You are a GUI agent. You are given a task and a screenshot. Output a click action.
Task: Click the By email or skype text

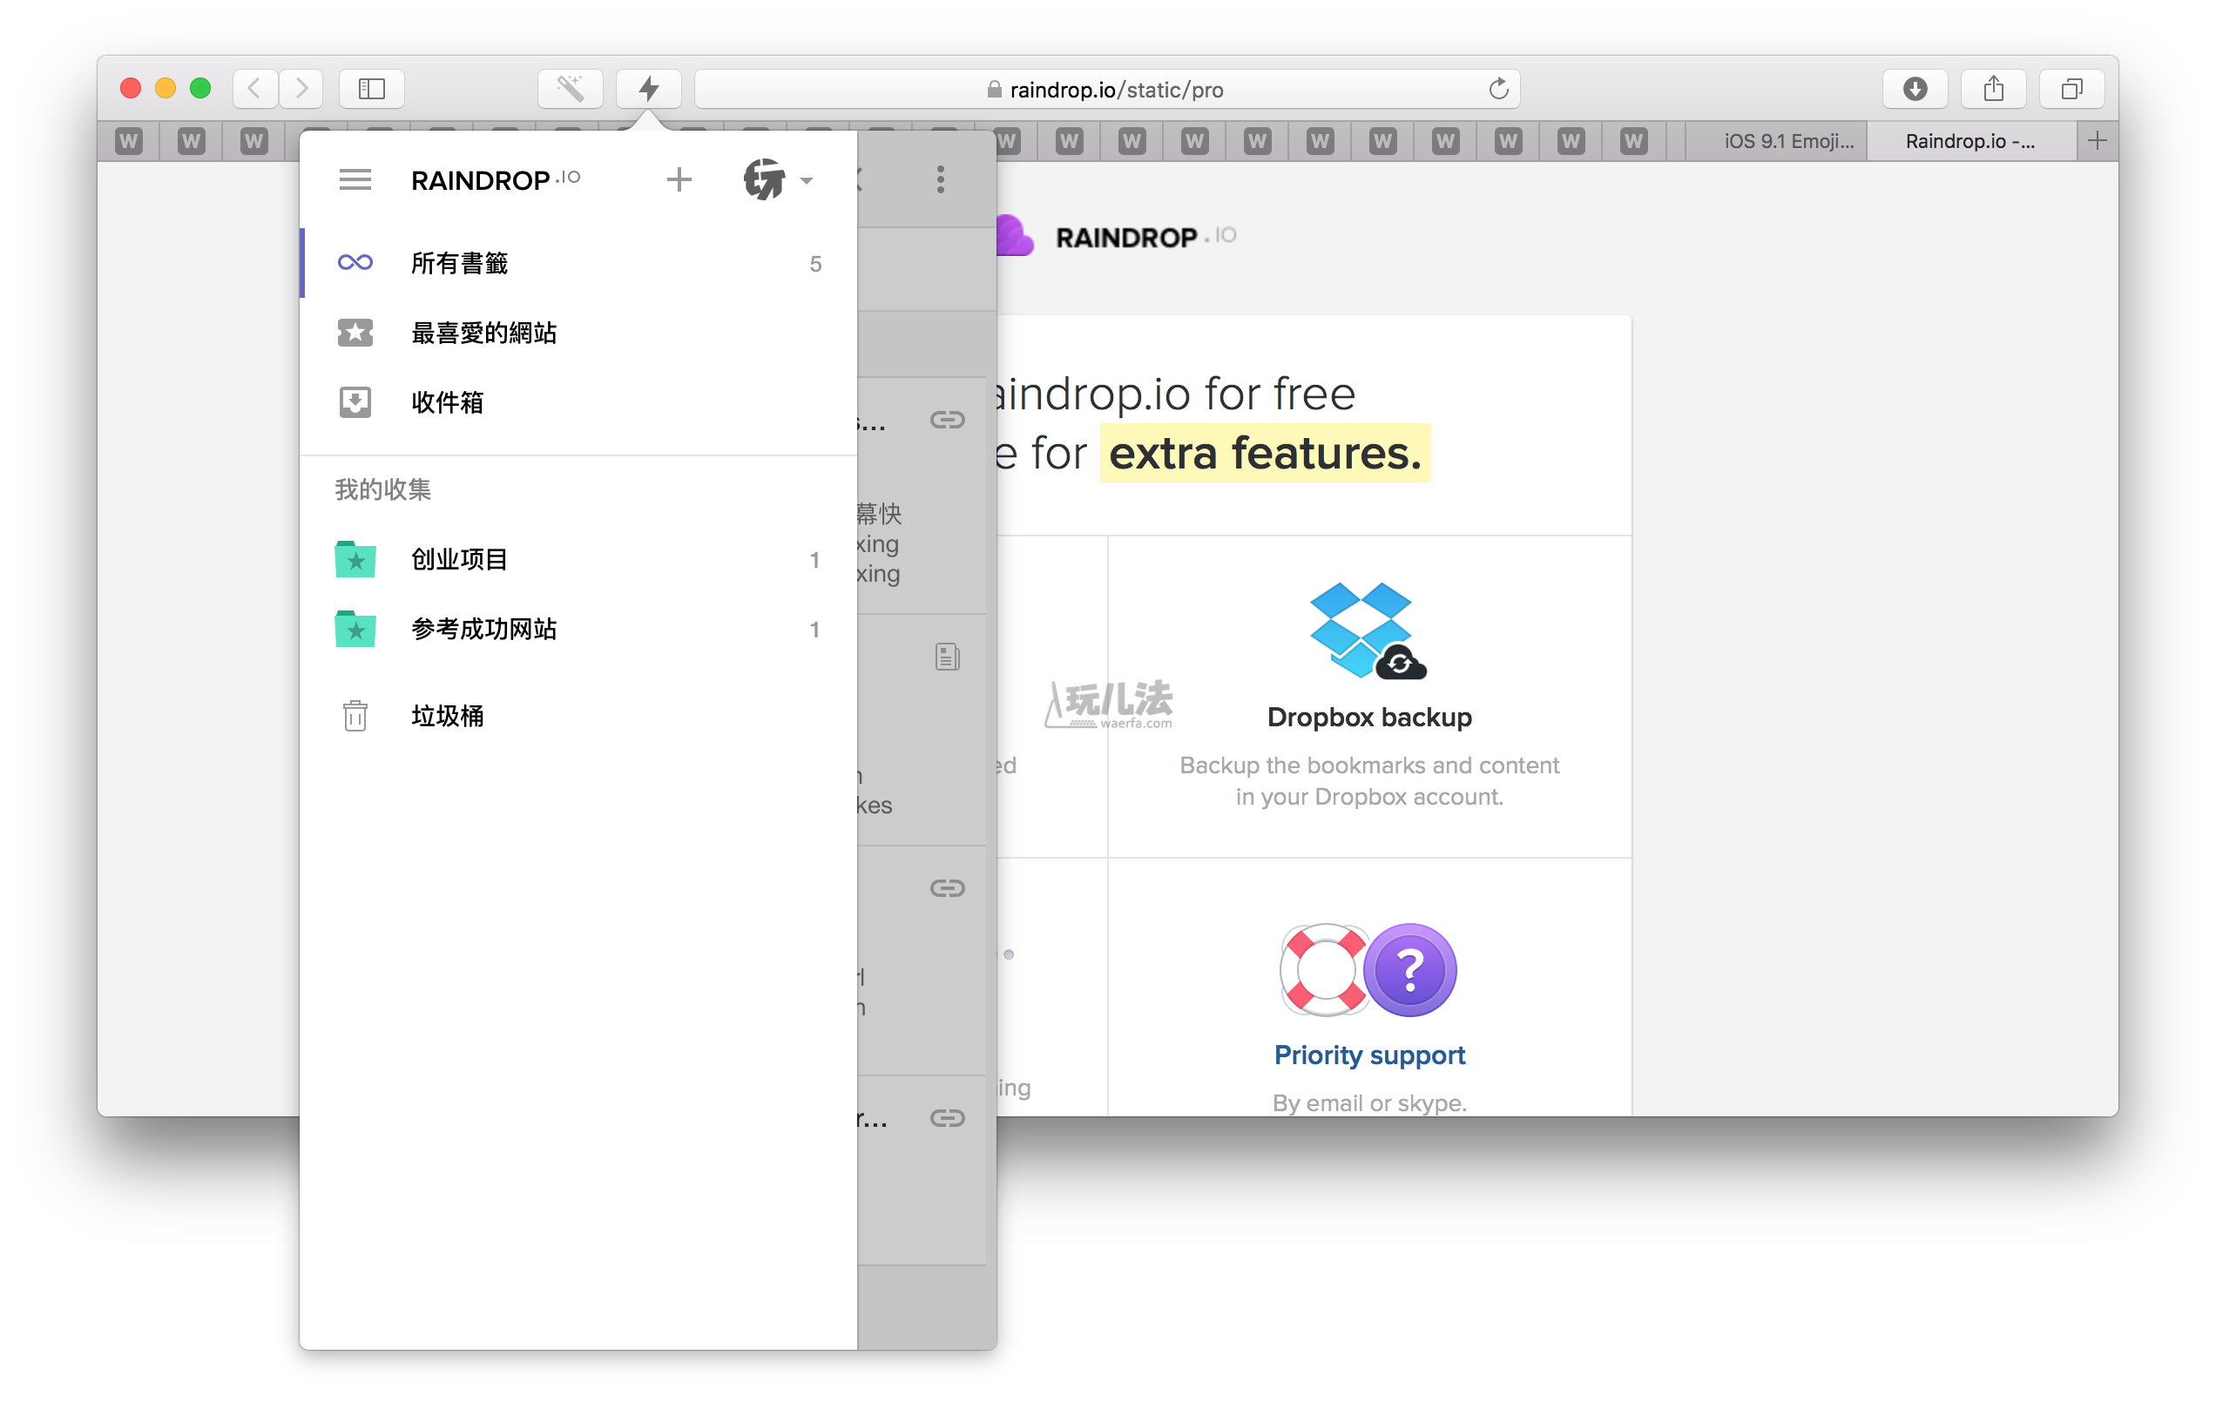(1369, 1102)
